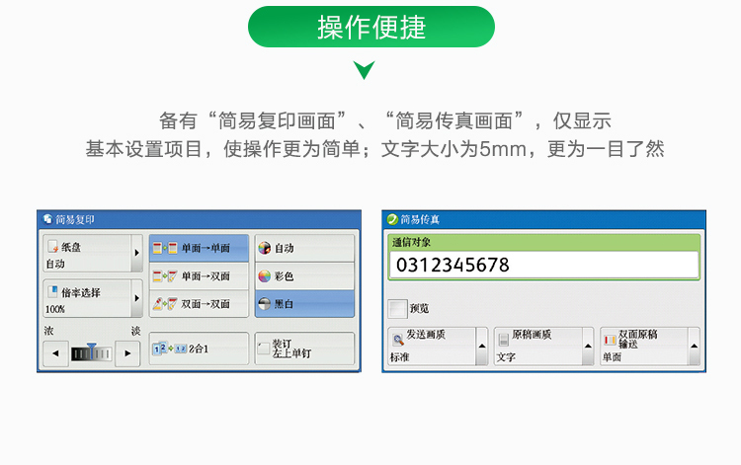The width and height of the screenshot is (741, 465).
Task: Click the 2合1 pages icon
Action: pyautogui.click(x=170, y=349)
